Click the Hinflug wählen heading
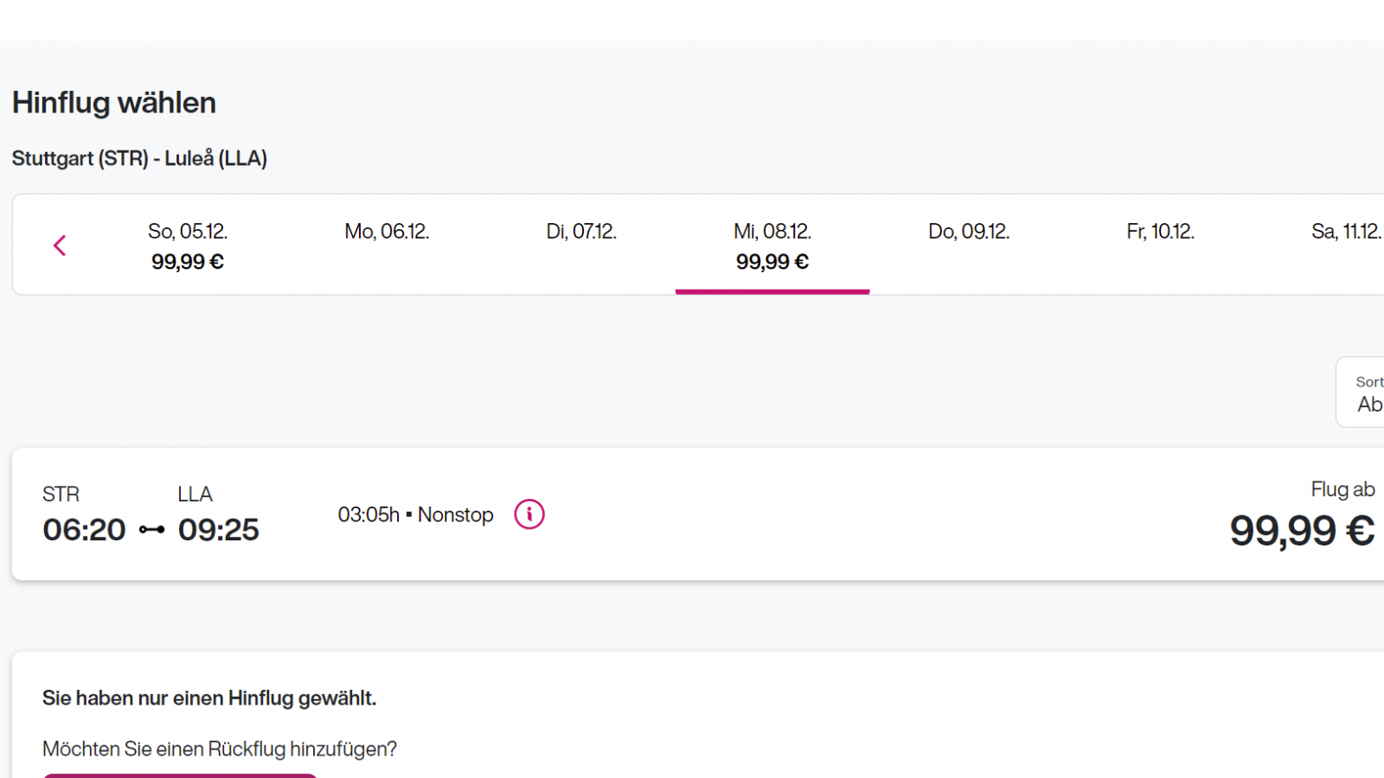This screenshot has height=778, width=1384. pyautogui.click(x=114, y=103)
